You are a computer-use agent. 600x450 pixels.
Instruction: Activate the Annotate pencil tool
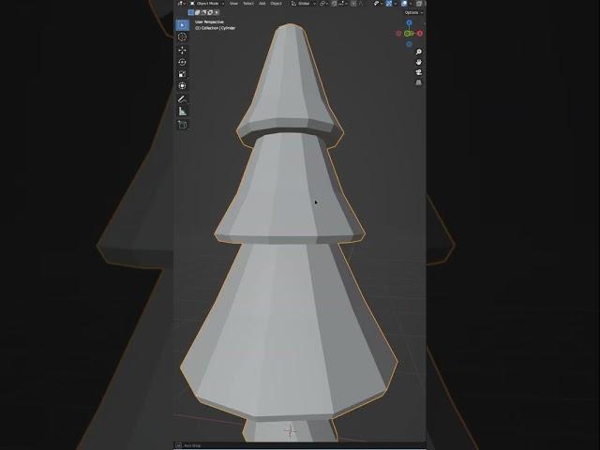[x=182, y=99]
